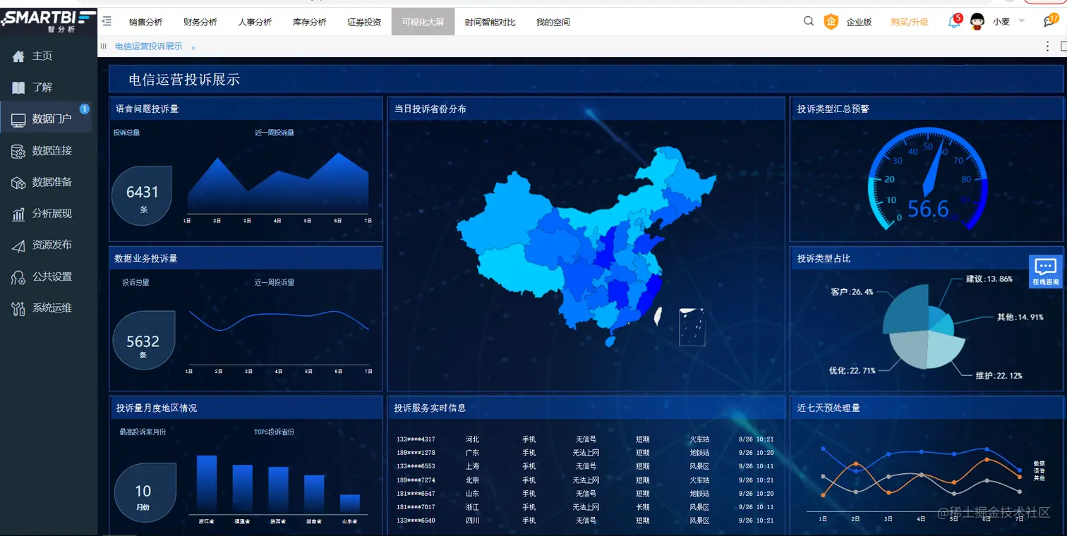Select the 电信运营投诉展示 tab
This screenshot has height=536, width=1067.
click(149, 45)
